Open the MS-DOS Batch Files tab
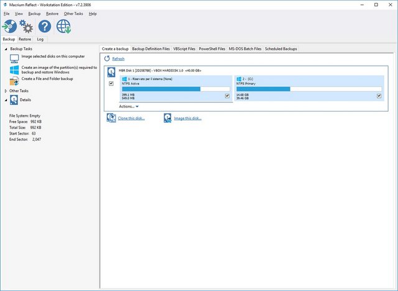 [245, 49]
